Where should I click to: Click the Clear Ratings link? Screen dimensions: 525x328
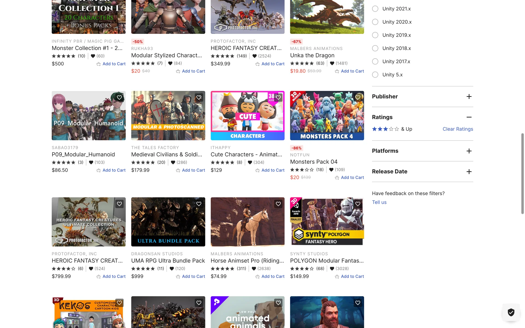pos(457,129)
